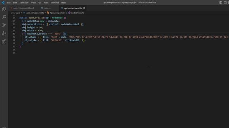Viewport: 229px width, 128px height.
Task: Click the 'Path' string on line 30
Action: (55, 37)
